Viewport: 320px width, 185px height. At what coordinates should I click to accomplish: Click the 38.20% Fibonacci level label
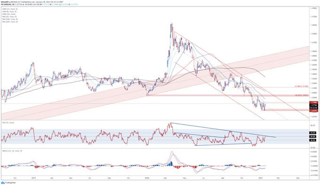[302, 95]
